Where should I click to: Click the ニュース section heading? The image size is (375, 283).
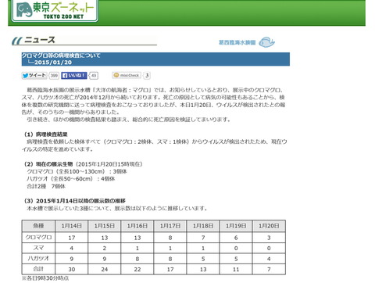(40, 40)
